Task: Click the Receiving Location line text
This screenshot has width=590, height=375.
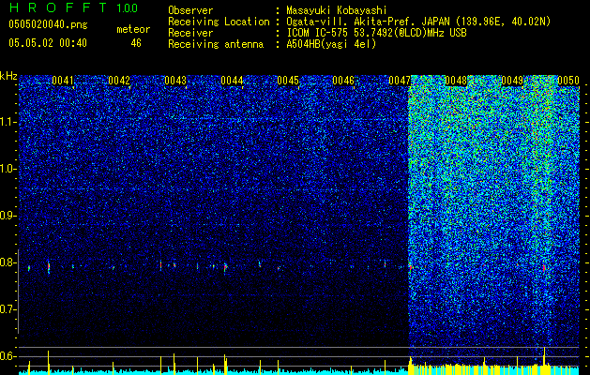Action: coord(361,22)
